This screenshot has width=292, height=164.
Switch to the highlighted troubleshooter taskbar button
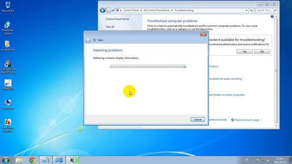click(72, 160)
